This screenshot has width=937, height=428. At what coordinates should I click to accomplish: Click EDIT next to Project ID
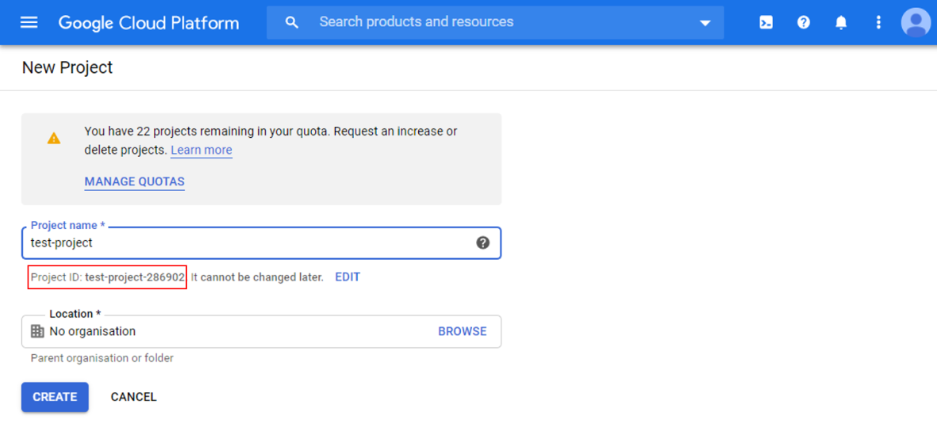[348, 277]
